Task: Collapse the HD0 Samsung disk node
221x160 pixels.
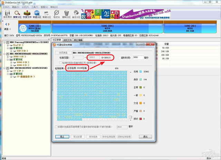Action: click(x=4, y=42)
